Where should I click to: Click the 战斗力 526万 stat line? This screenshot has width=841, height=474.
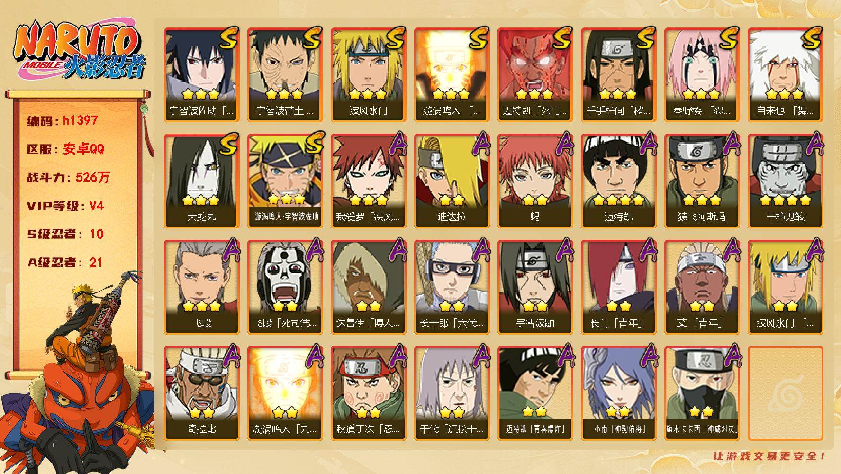click(68, 178)
